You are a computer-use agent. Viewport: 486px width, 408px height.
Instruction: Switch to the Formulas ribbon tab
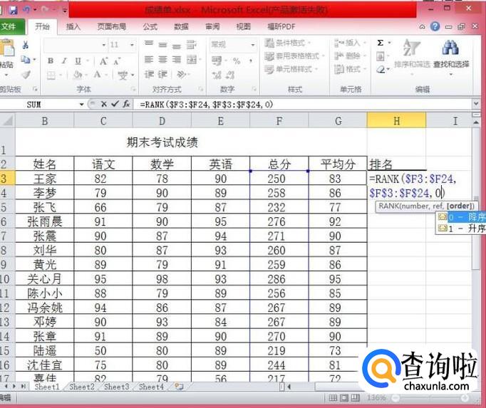pyautogui.click(x=150, y=27)
